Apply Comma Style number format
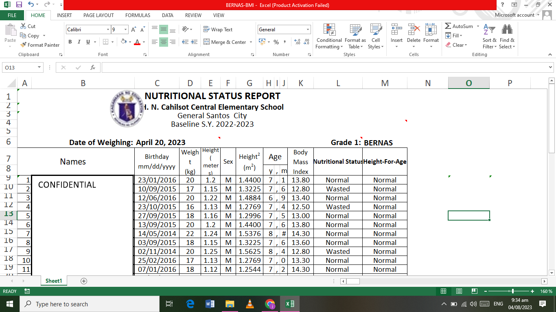Image resolution: width=556 pixels, height=312 pixels. coord(285,42)
